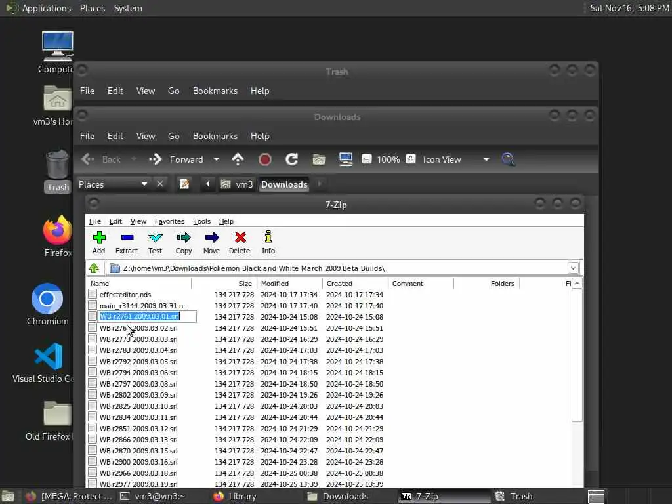Select WB r2825 2009.03.10.srl file
The image size is (672, 504).
pos(138,406)
